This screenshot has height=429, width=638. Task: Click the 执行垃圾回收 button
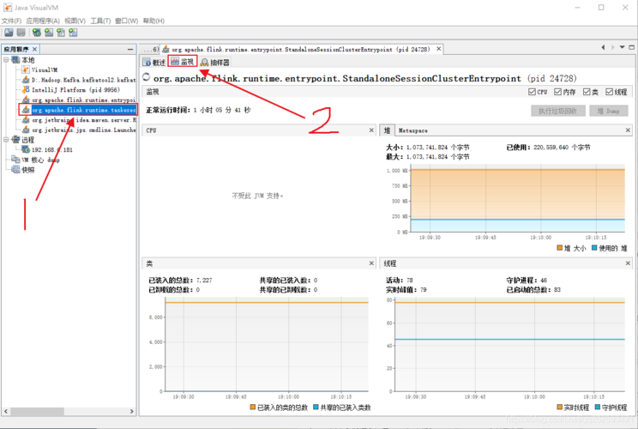(558, 111)
